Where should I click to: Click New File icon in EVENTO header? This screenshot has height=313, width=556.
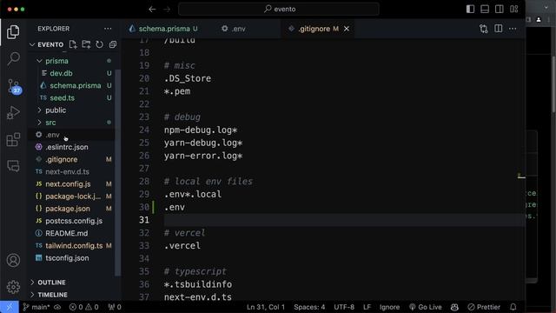point(73,44)
